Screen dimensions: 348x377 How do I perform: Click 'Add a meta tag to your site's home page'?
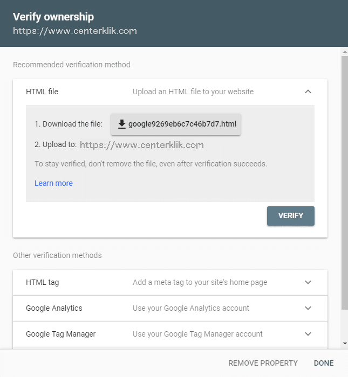(200, 282)
